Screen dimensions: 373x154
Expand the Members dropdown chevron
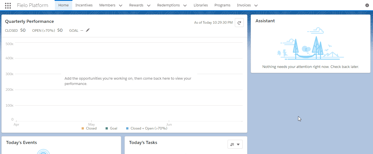click(x=120, y=5)
